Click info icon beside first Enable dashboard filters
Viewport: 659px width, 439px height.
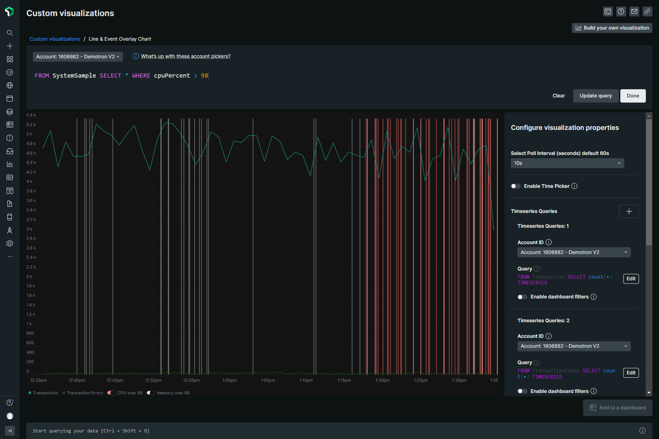pos(594,297)
